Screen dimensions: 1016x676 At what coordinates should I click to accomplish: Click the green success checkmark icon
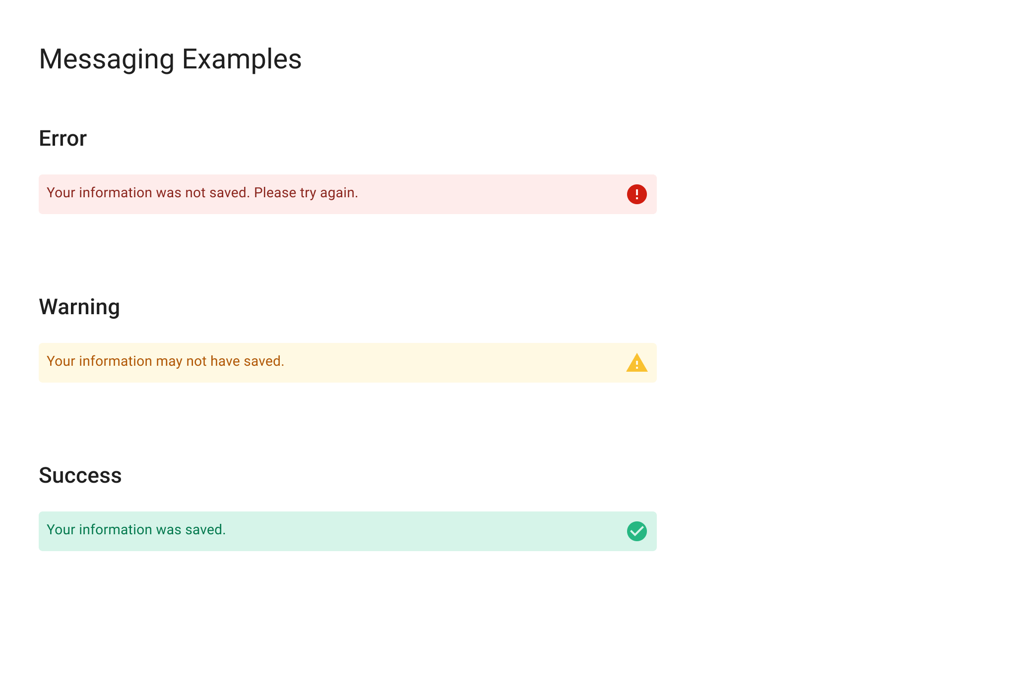click(636, 531)
